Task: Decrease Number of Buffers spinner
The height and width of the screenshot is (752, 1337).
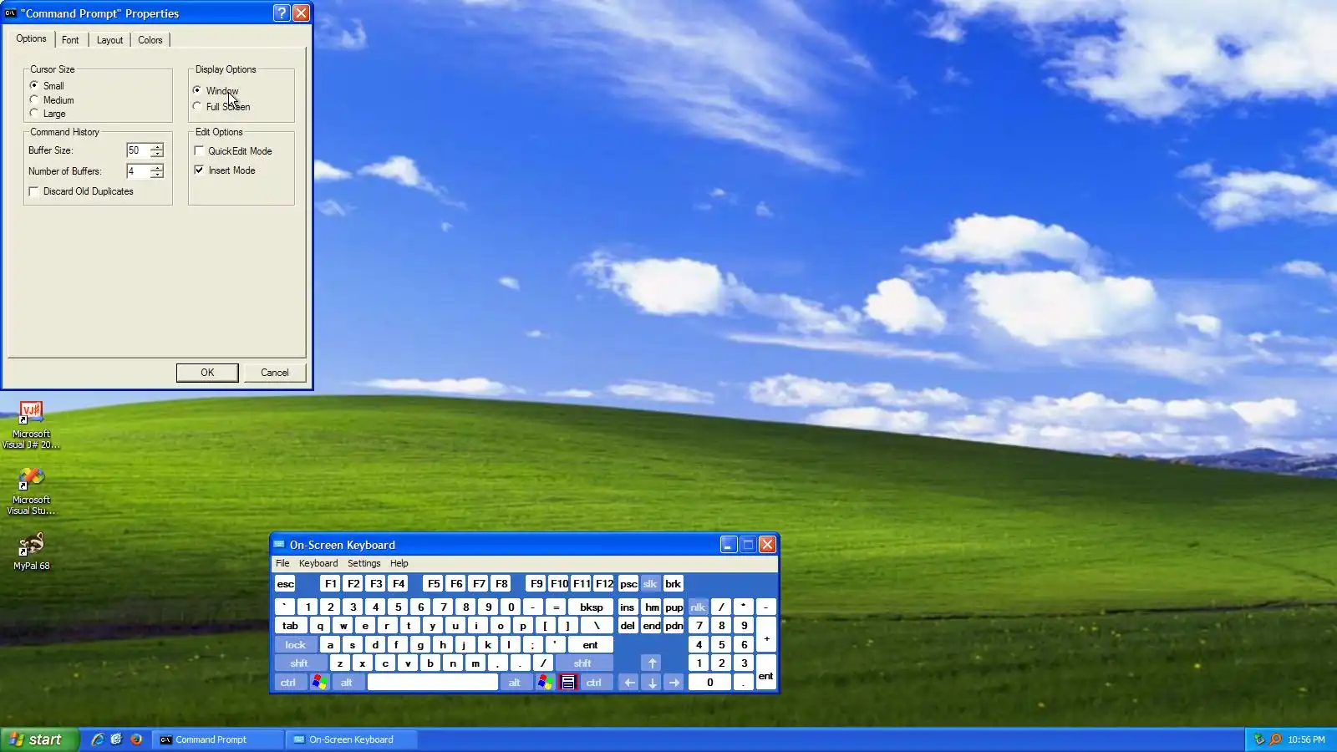Action: click(156, 175)
